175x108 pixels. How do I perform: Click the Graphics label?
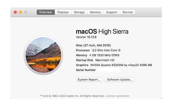point(82,65)
